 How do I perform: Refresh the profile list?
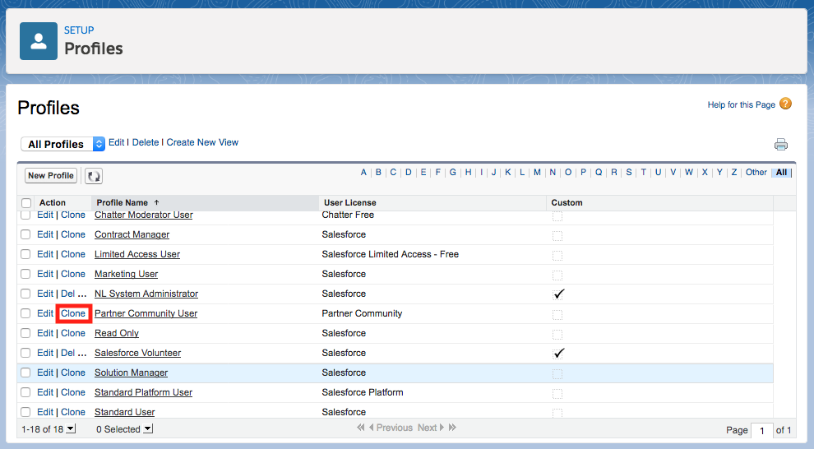pos(94,176)
